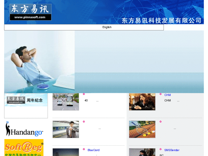Screen dimensions: 208x156
Task: Click the '40 ...' description text
Action: [92, 100]
